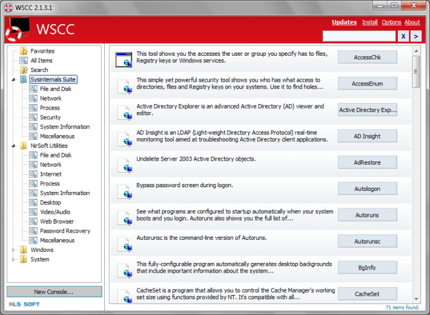Collapse the Sysinternals Suite tree node
The height and width of the screenshot is (315, 430).
[13, 79]
